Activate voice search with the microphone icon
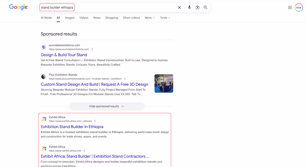Image resolution: width=307 pixels, height=167 pixels. 189,8
